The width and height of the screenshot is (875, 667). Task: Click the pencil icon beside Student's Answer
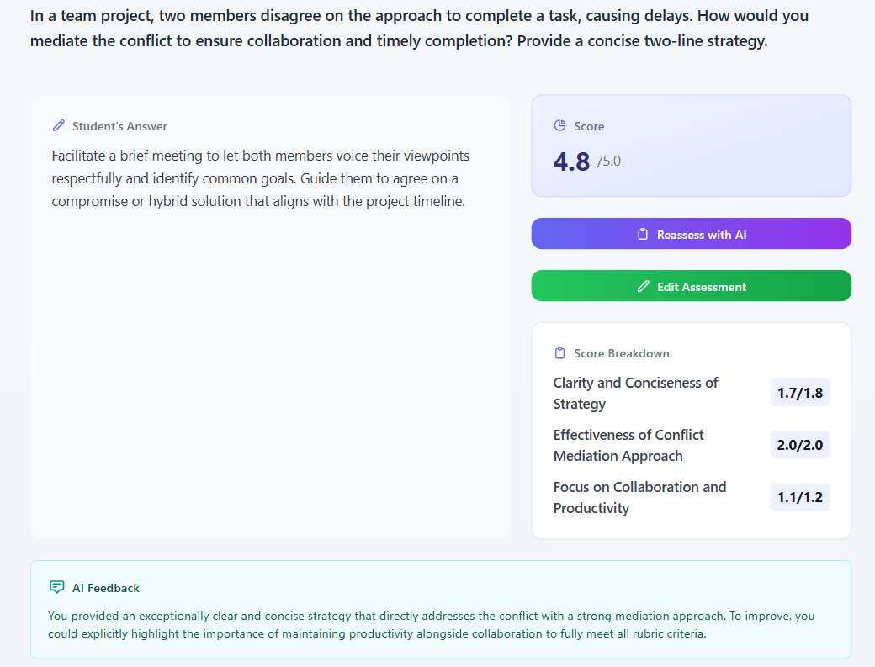click(x=59, y=125)
